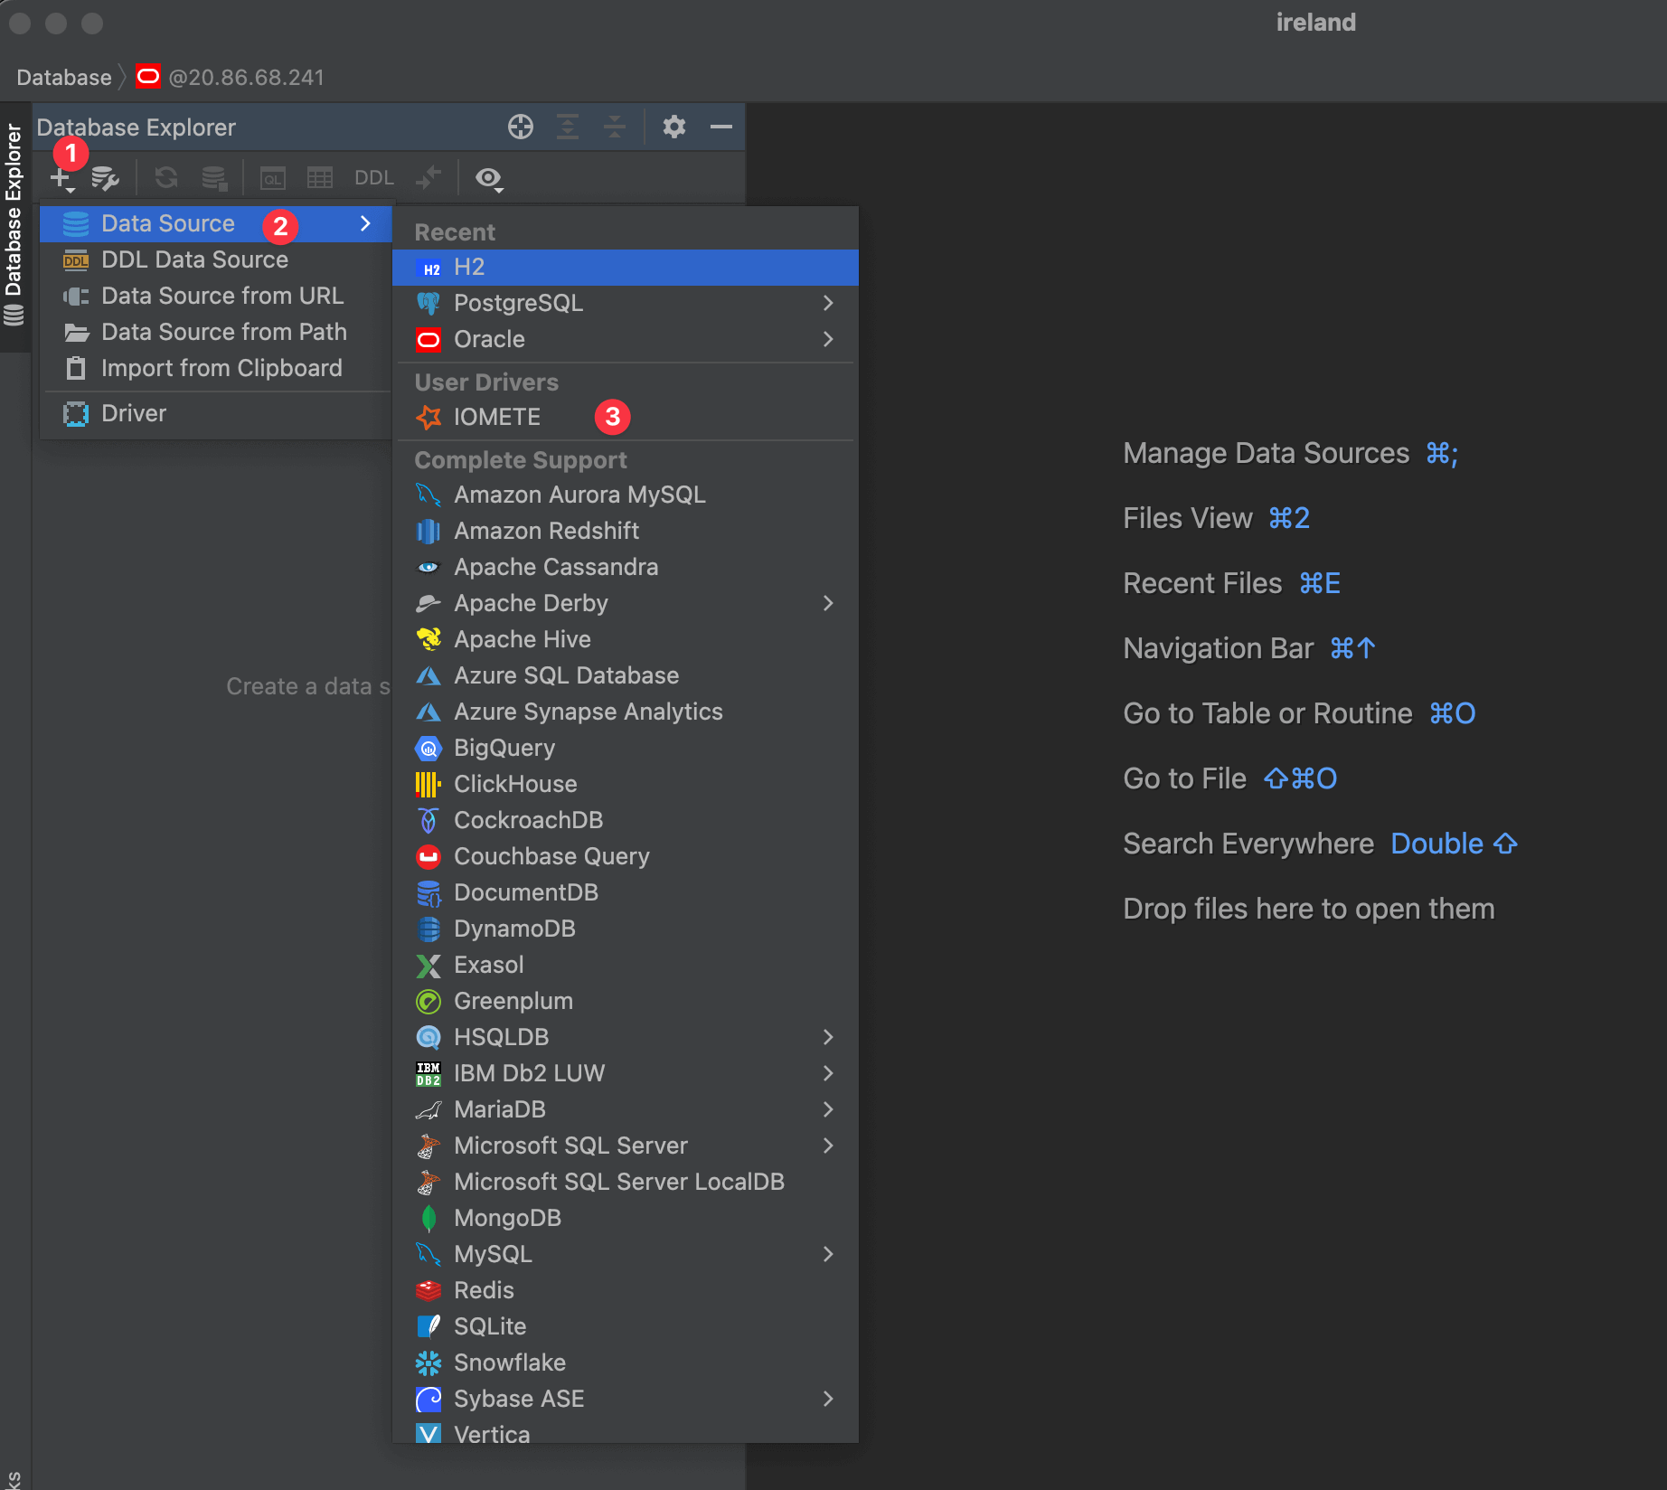Click the H2 icon in Recent
Image resolution: width=1667 pixels, height=1490 pixels.
[x=429, y=268]
